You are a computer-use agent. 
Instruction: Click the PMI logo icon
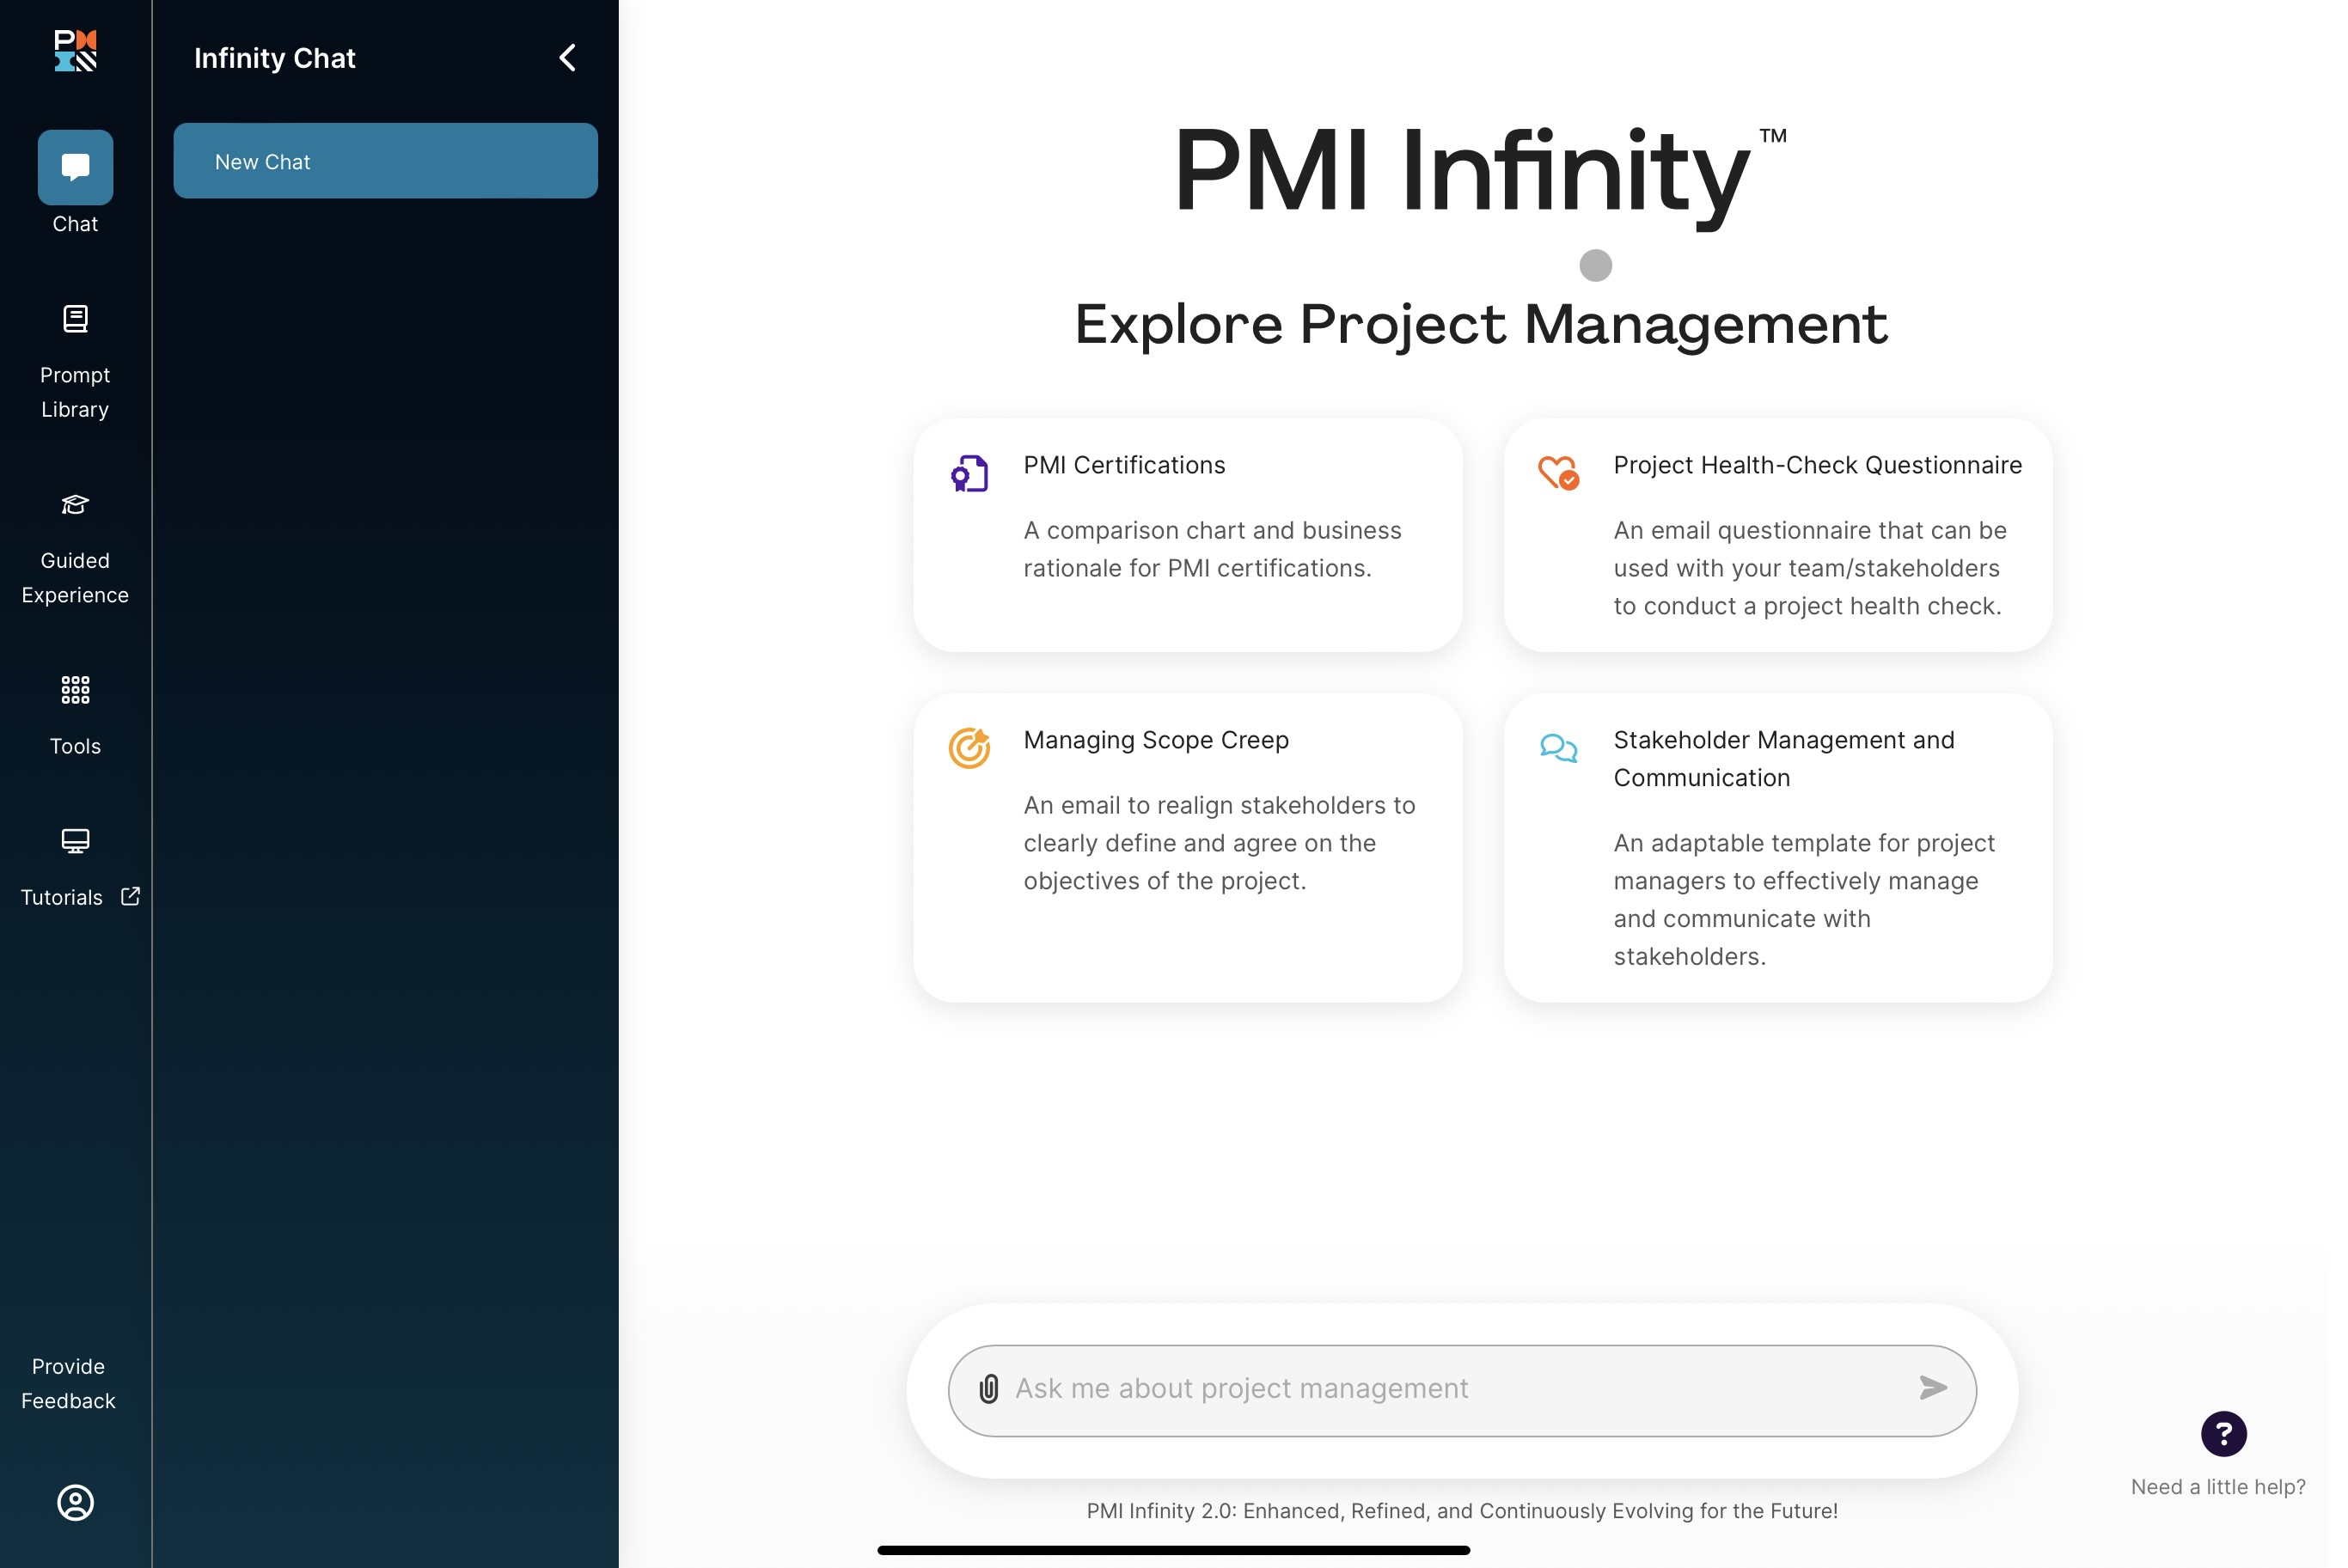[75, 50]
